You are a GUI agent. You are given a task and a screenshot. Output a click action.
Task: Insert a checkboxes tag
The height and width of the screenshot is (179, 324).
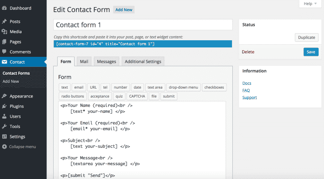point(214,87)
